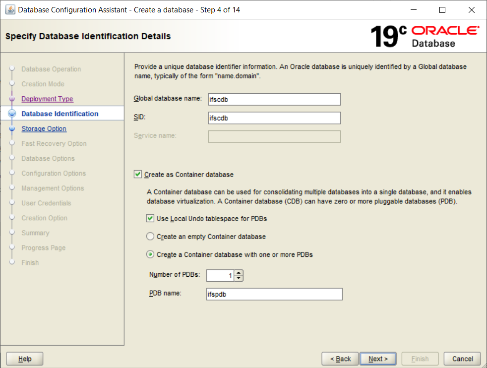The image size is (487, 368).
Task: Select Create a Container database with PDBs
Action: pyautogui.click(x=150, y=255)
